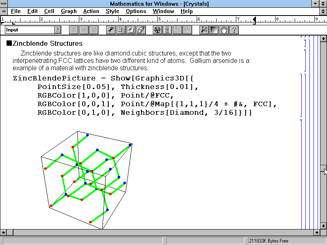This screenshot has width=327, height=245.
Task: Click the vertical scrollbar down arrow
Action: point(323,226)
